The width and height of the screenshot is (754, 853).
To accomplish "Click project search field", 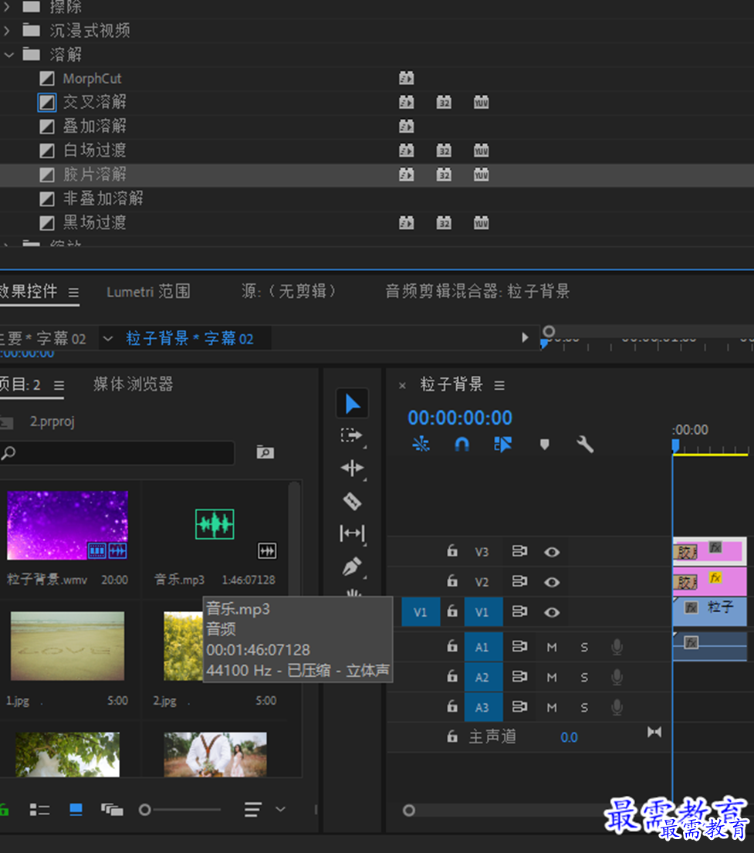I will (x=117, y=452).
